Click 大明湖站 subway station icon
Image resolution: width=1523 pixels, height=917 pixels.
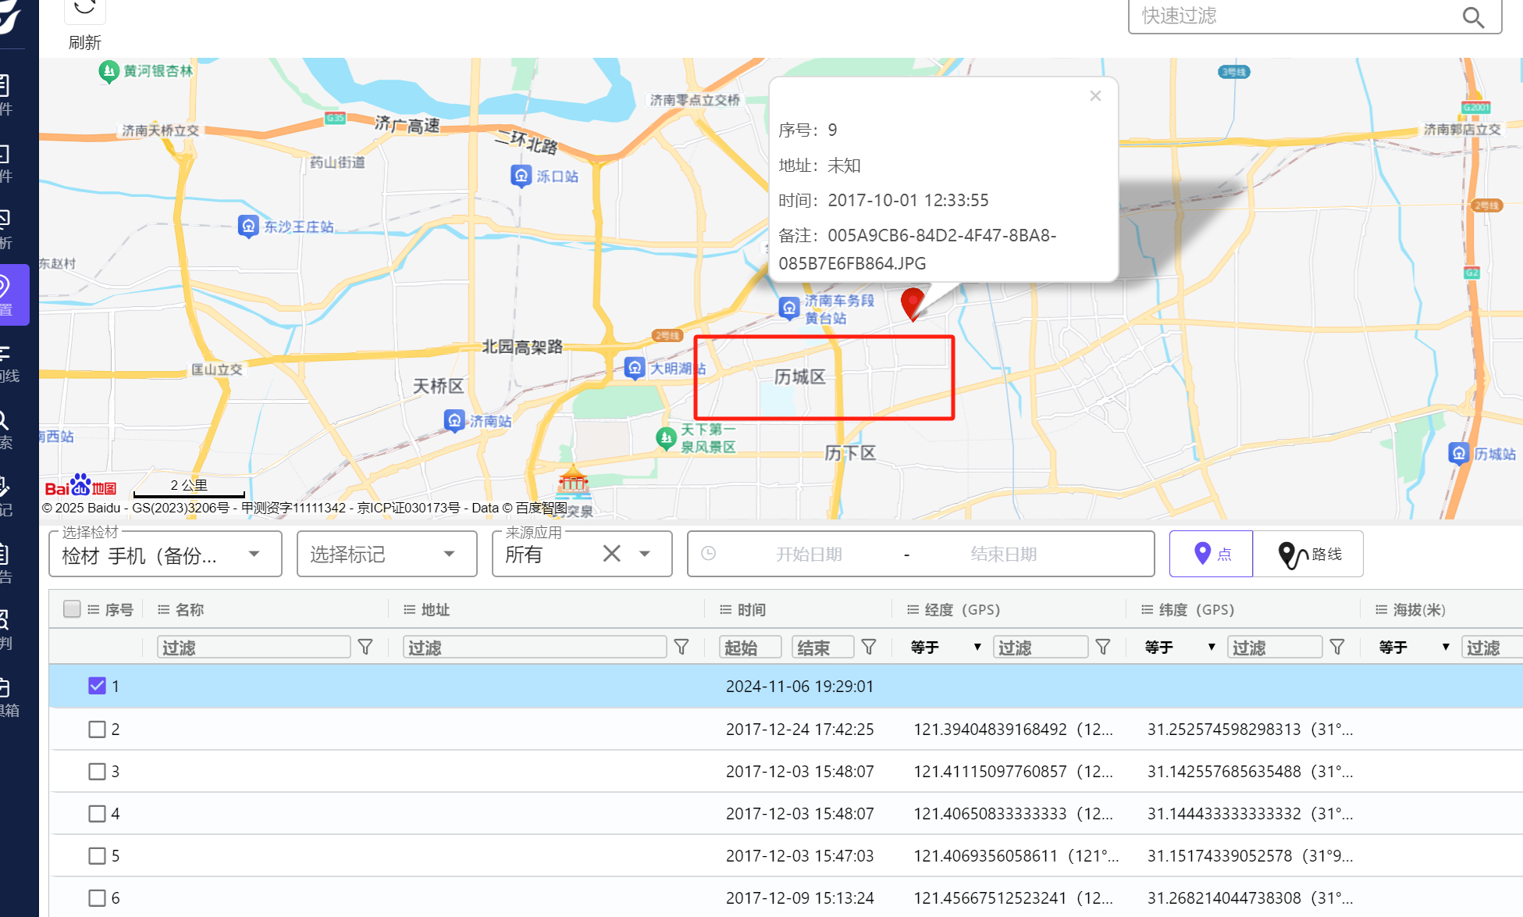(x=635, y=368)
